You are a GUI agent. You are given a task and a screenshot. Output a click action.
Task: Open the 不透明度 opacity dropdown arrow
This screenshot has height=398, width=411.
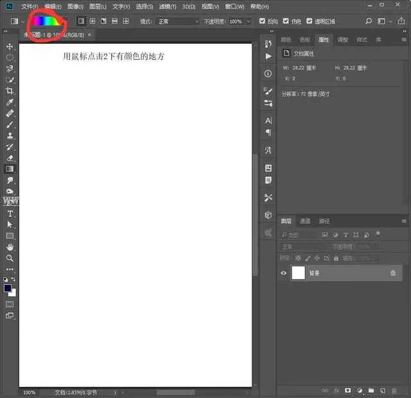pyautogui.click(x=249, y=21)
